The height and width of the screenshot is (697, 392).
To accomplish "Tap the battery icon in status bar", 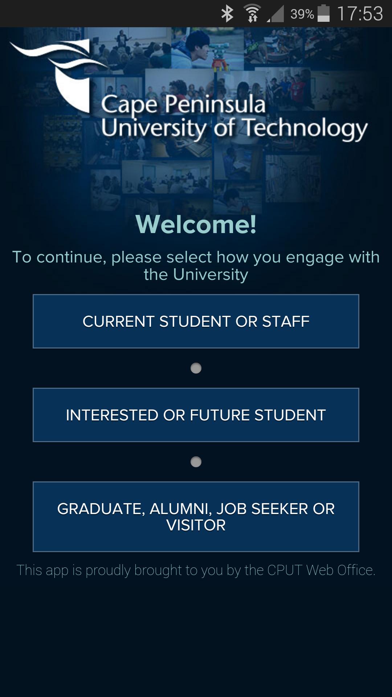I will tap(323, 14).
